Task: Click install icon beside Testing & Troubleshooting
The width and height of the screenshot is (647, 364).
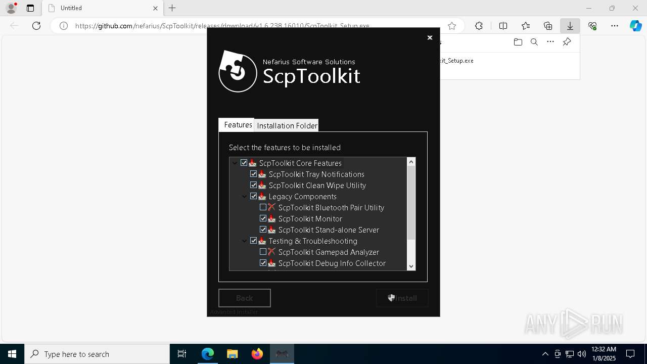Action: (x=262, y=241)
